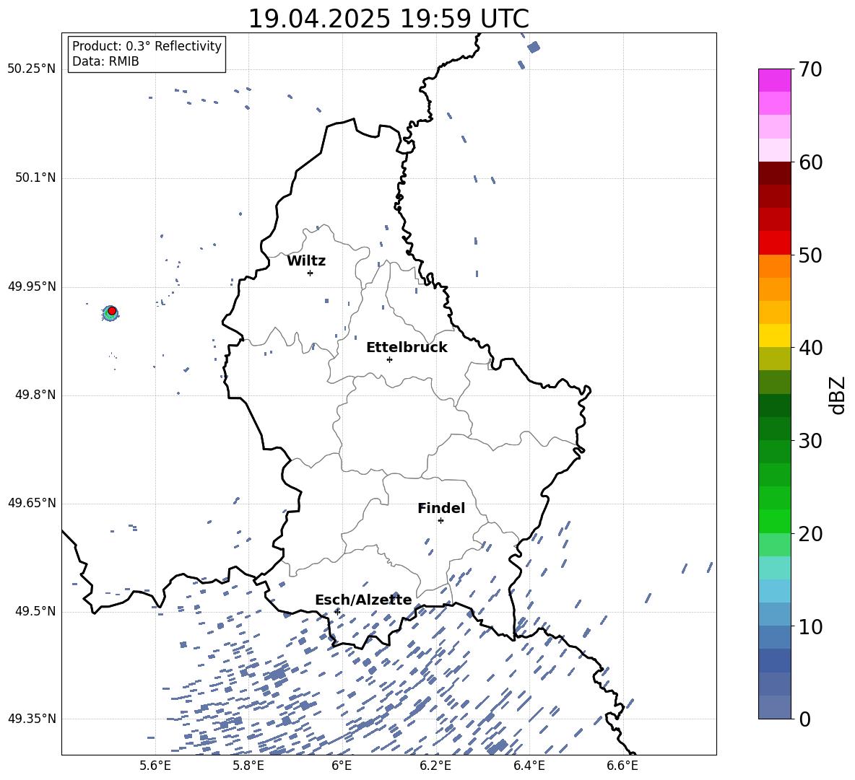Select the Findel city label

(x=441, y=508)
